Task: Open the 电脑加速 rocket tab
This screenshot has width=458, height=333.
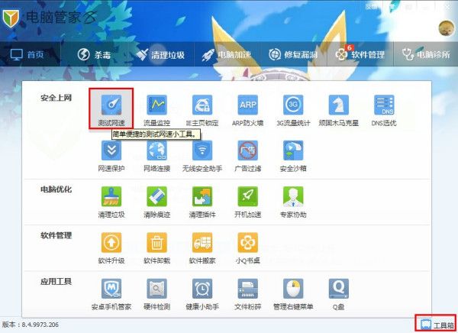Action: point(227,55)
